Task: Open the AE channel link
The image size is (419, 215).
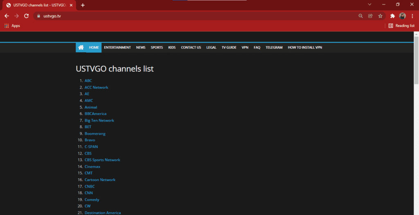Action: point(87,94)
